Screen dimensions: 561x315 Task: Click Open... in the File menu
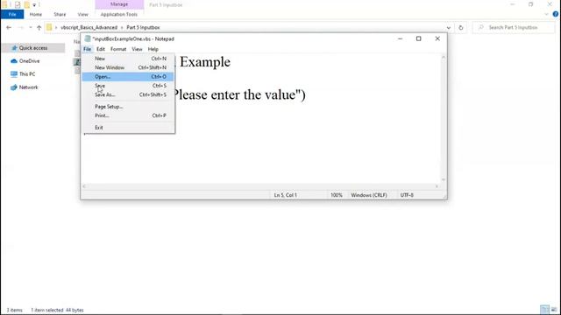pyautogui.click(x=127, y=77)
